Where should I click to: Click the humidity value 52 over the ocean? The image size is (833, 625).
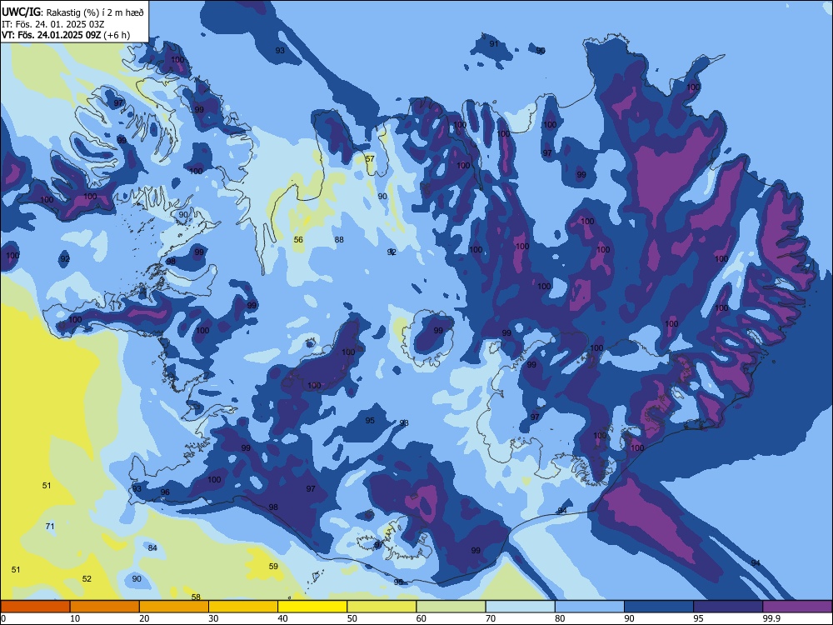tap(87, 579)
